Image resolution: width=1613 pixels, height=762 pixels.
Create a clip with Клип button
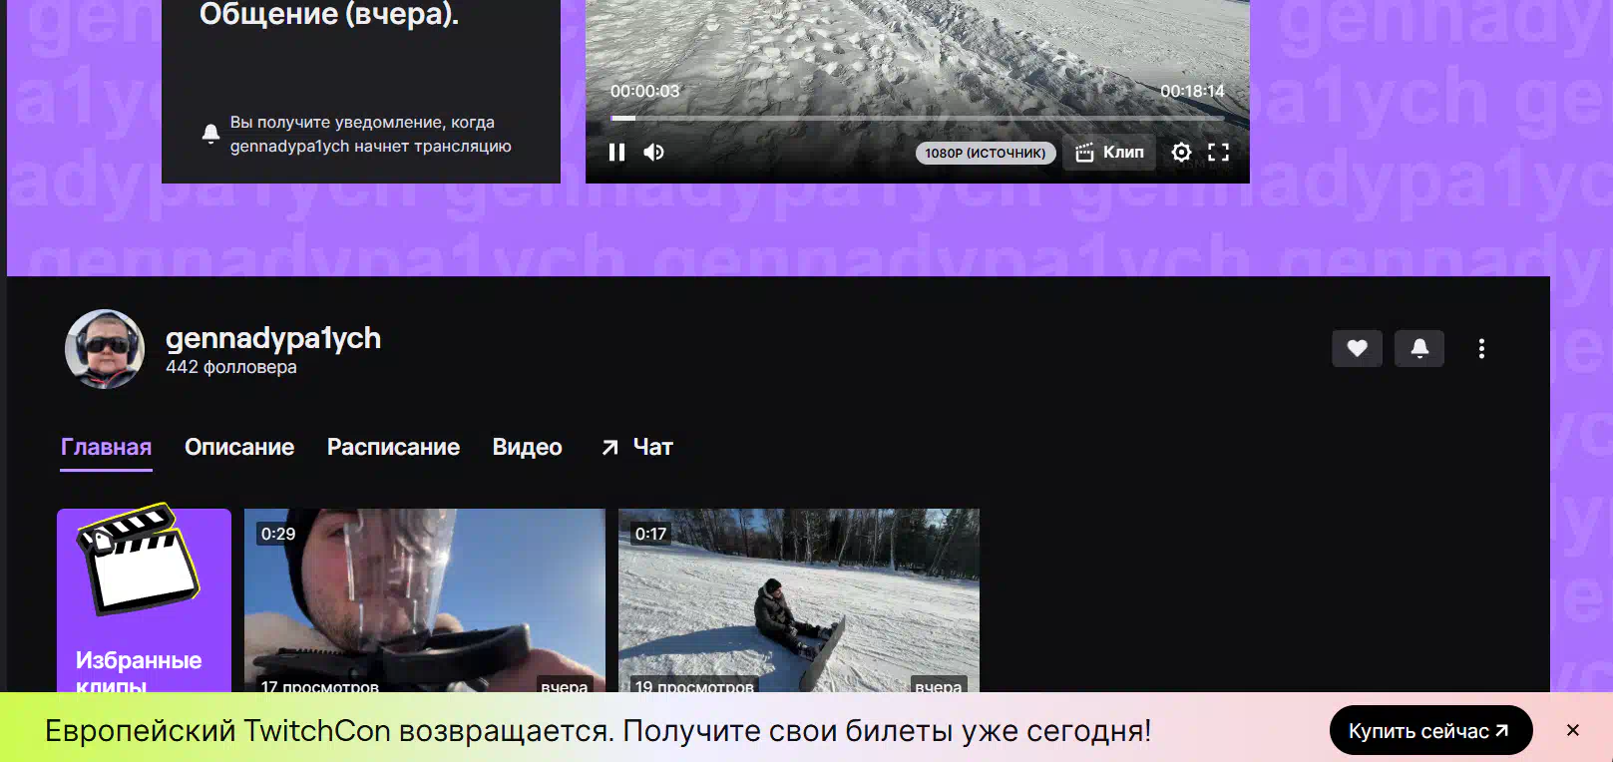pyautogui.click(x=1109, y=153)
